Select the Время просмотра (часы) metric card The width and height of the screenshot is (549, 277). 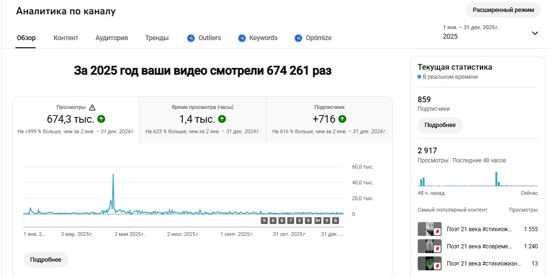pos(203,119)
